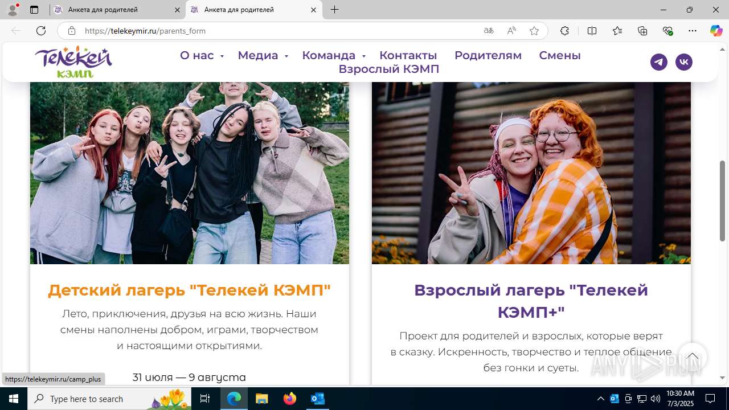This screenshot has height=410, width=729.
Task: Open Взрослый лагерь "Телекей КЭМП+" heading link
Action: tap(531, 301)
